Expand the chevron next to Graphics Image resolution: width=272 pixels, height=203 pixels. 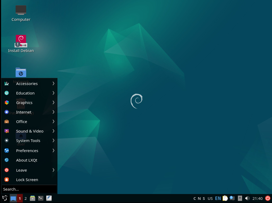point(53,103)
